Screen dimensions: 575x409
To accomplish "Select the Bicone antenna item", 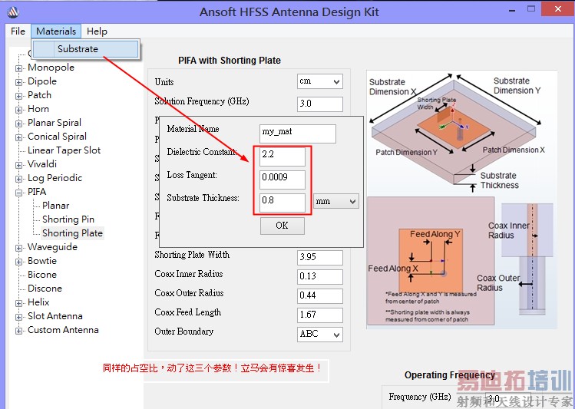I will click(41, 275).
